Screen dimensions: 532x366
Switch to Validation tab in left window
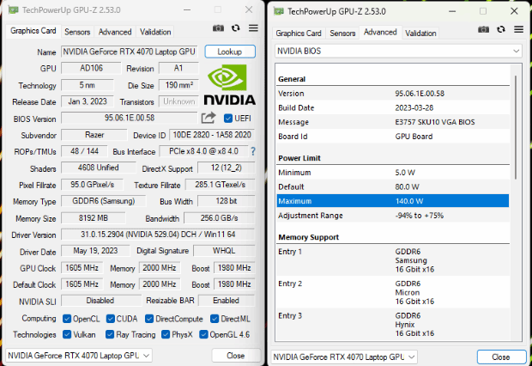(x=155, y=32)
